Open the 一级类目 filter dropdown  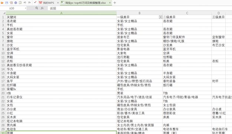[160, 17]
